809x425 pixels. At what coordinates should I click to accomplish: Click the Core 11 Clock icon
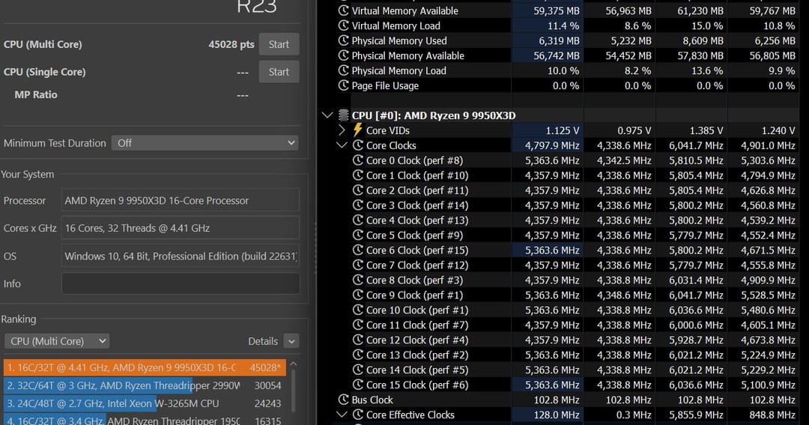pos(357,325)
